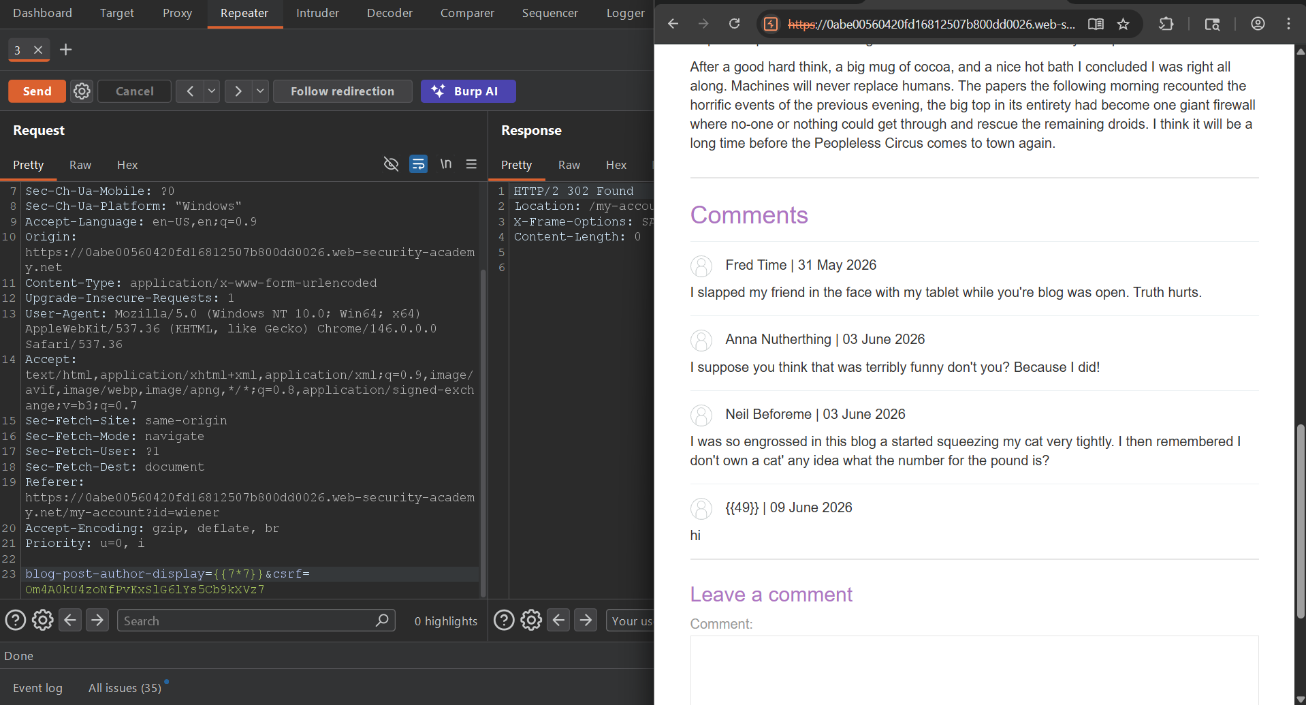1306x705 pixels.
Task: Switch to Logger tab
Action: 625,13
